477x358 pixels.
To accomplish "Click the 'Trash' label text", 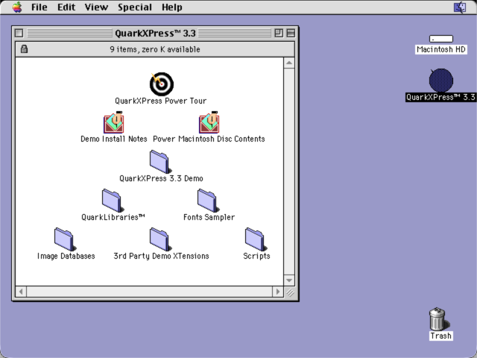I will [440, 336].
